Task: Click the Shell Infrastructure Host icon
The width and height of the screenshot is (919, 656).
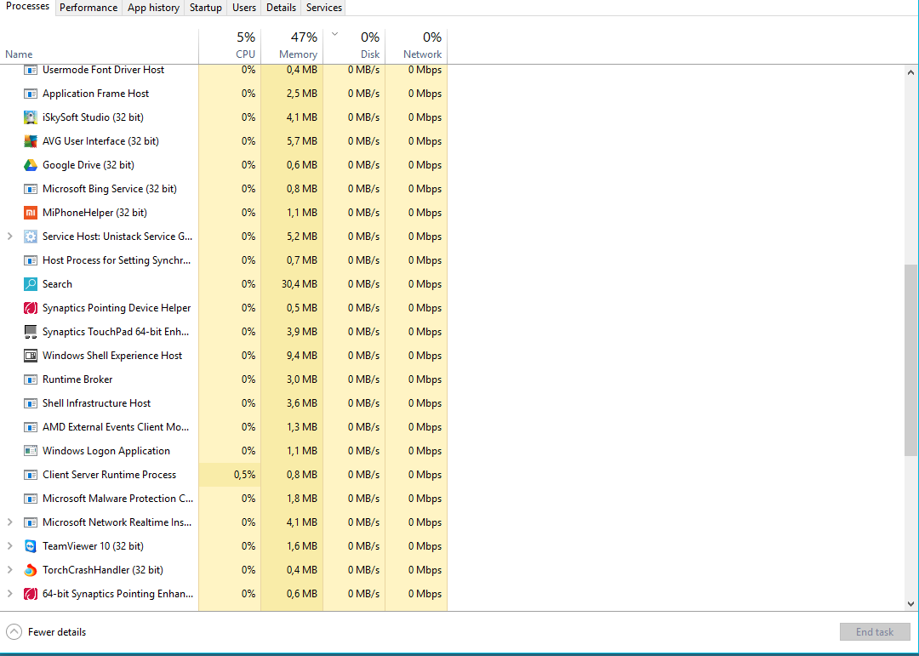Action: pos(31,403)
